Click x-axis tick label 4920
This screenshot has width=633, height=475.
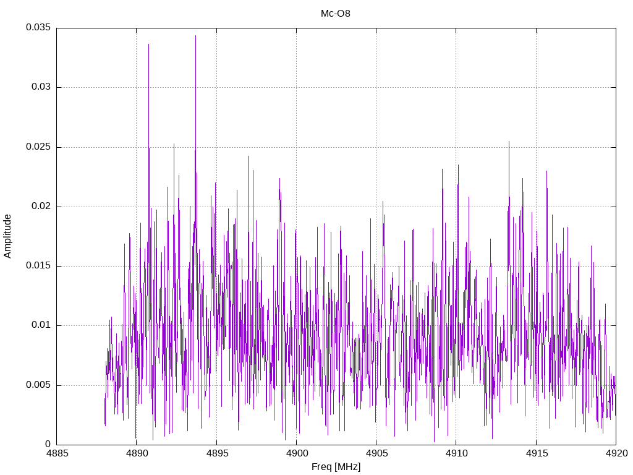click(x=616, y=453)
